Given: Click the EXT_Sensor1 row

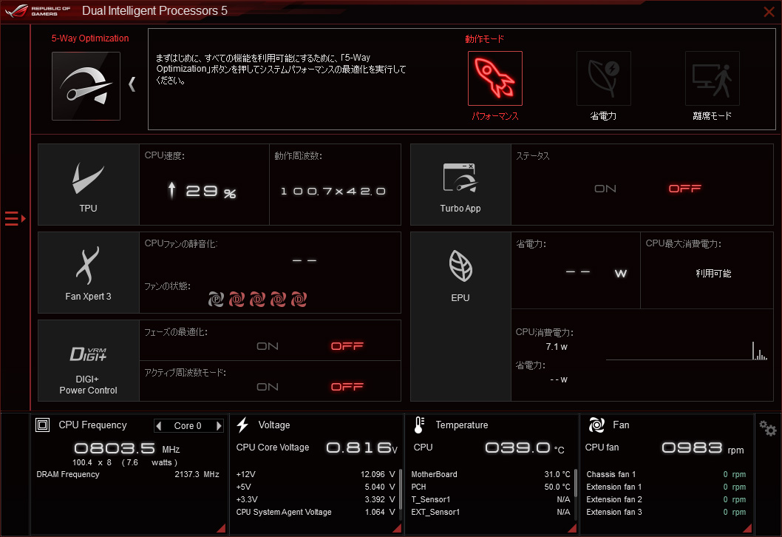Looking at the screenshot, I should pos(491,512).
